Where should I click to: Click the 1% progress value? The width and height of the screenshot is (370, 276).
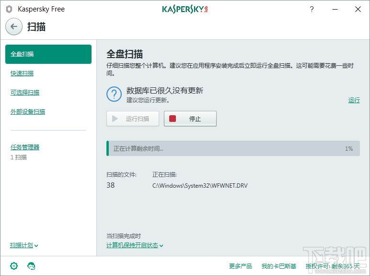tap(349, 149)
